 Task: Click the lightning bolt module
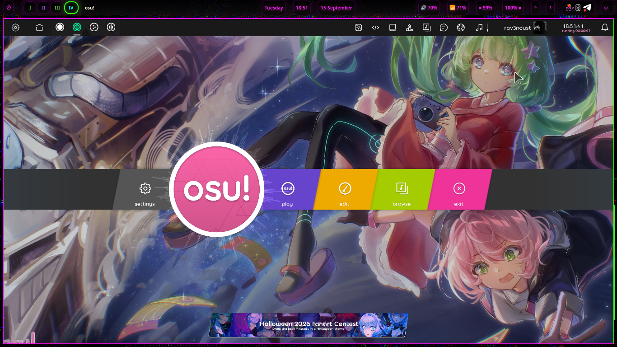(x=550, y=8)
